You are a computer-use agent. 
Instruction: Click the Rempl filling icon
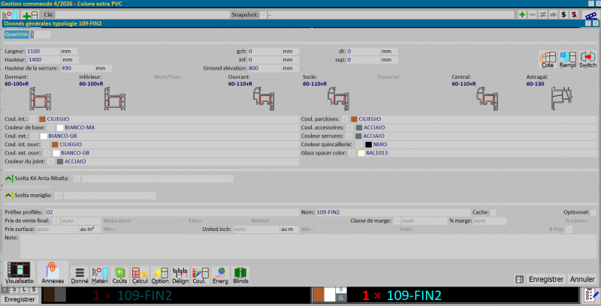568,60
